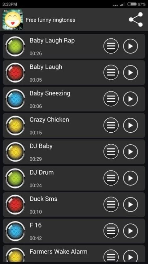The image size is (148, 264).
Task: Open options menu for F 16
Action: [x=111, y=231]
